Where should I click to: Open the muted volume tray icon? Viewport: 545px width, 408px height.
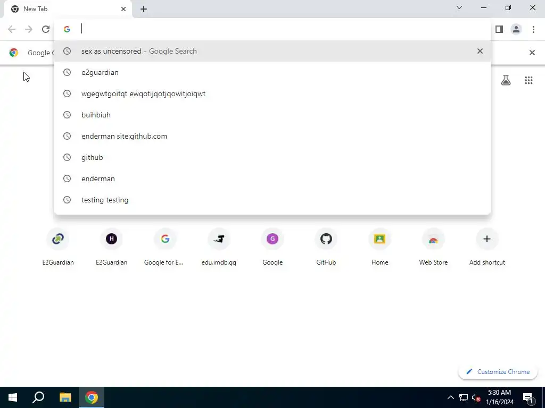(476, 397)
